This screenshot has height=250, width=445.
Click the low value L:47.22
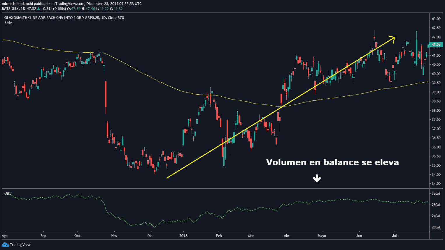point(102,9)
